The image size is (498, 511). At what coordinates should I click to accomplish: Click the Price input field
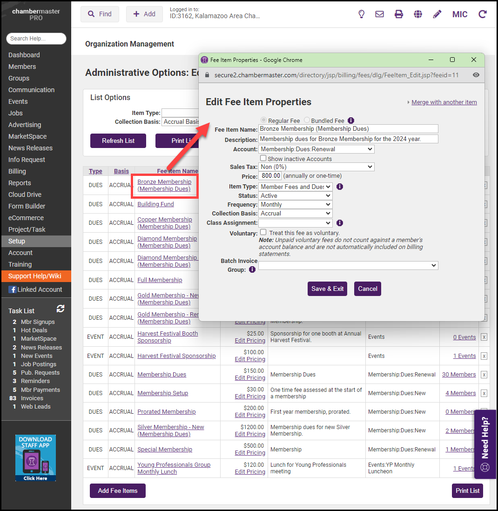tap(270, 176)
